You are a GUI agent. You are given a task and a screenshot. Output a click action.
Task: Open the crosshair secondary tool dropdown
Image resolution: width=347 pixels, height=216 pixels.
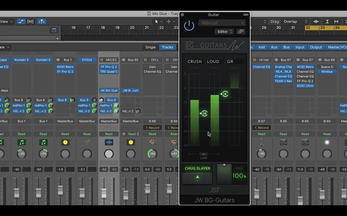tap(171, 22)
